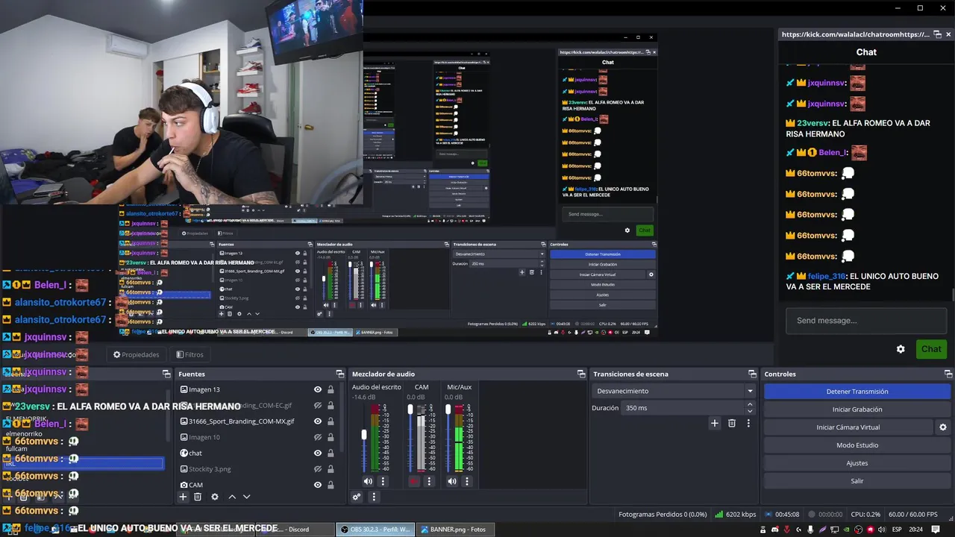
Task: Open the Desvanecimiento transition dropdown
Action: pos(675,391)
